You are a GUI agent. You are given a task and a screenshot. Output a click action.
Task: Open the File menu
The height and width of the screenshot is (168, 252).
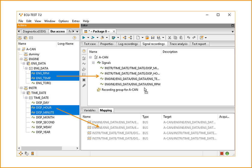click(x=21, y=21)
